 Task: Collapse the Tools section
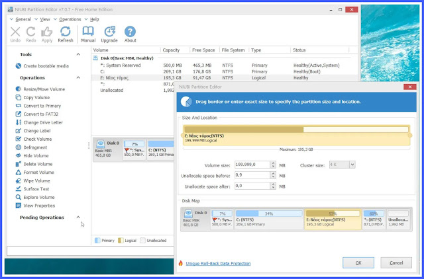(x=78, y=54)
